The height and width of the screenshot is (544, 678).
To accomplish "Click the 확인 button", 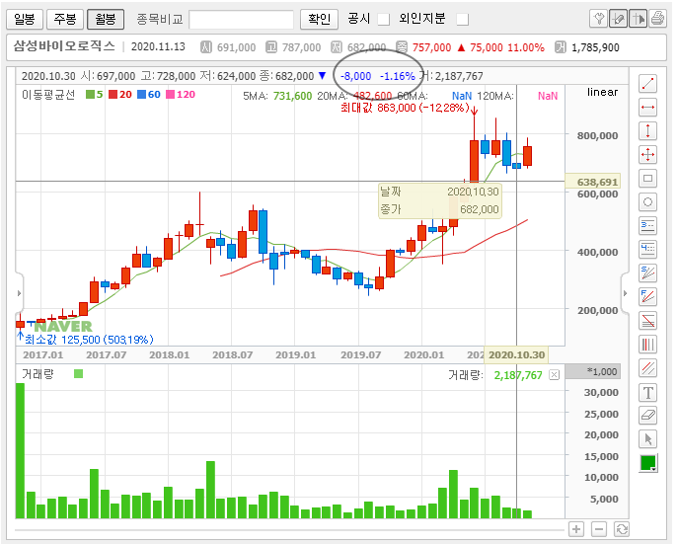I will 319,19.
